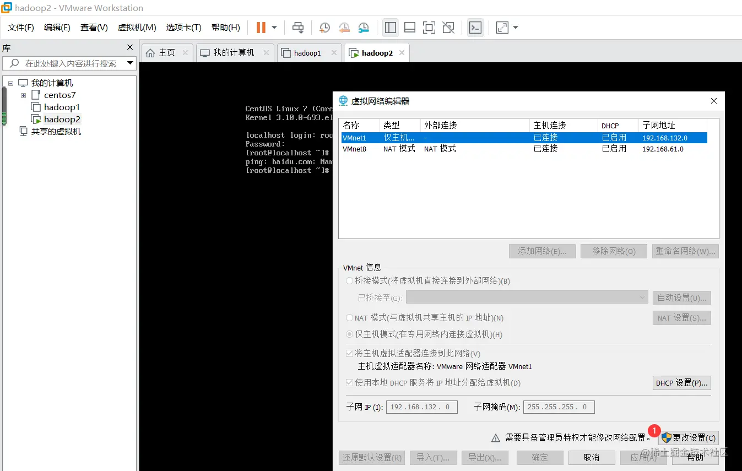Click the 子网 IP input field
The height and width of the screenshot is (471, 742).
(x=422, y=407)
